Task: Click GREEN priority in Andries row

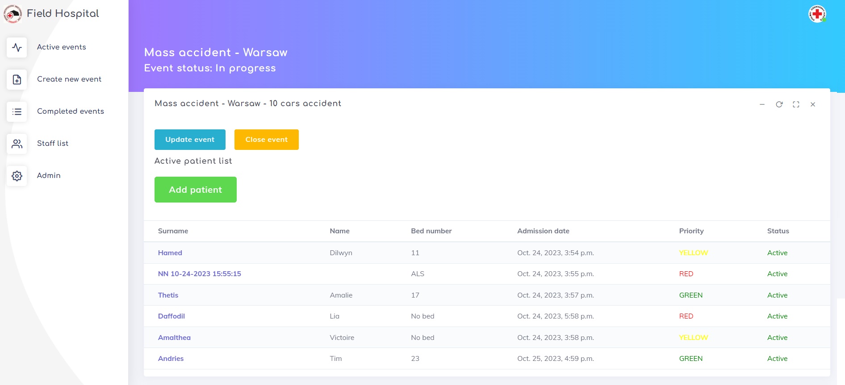Action: coord(691,359)
